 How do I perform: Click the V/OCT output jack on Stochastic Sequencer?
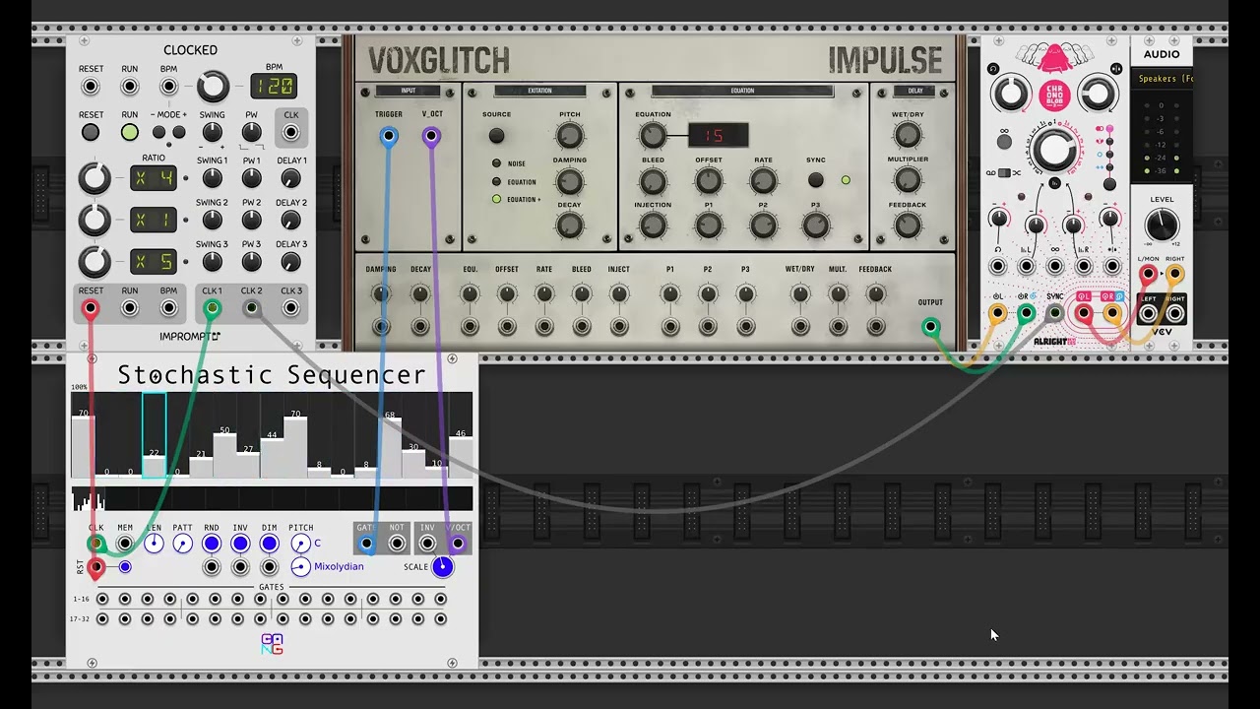[457, 543]
